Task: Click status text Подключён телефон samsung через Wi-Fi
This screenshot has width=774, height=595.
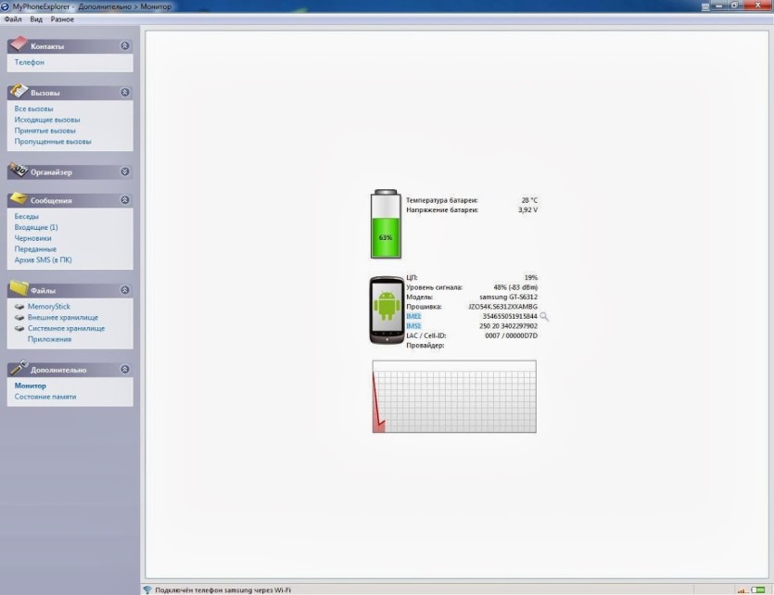Action: [222, 590]
